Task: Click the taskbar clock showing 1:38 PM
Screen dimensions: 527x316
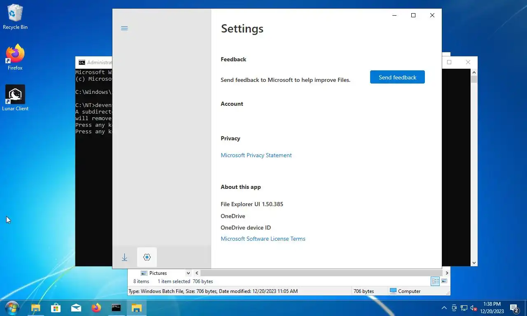Action: (x=492, y=308)
